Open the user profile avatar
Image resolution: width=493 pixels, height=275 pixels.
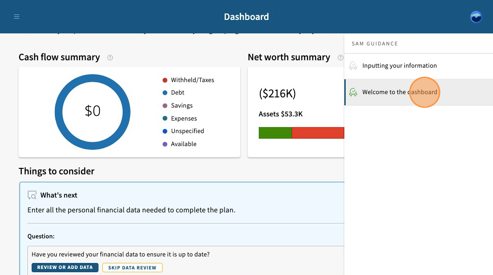[x=476, y=17]
